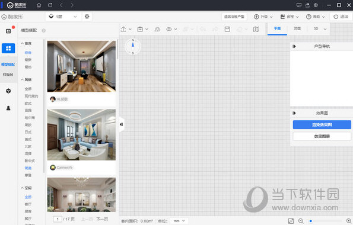Open the 3D cube icon in sidebar
Viewport: 353px width, 225px height.
pos(8,91)
